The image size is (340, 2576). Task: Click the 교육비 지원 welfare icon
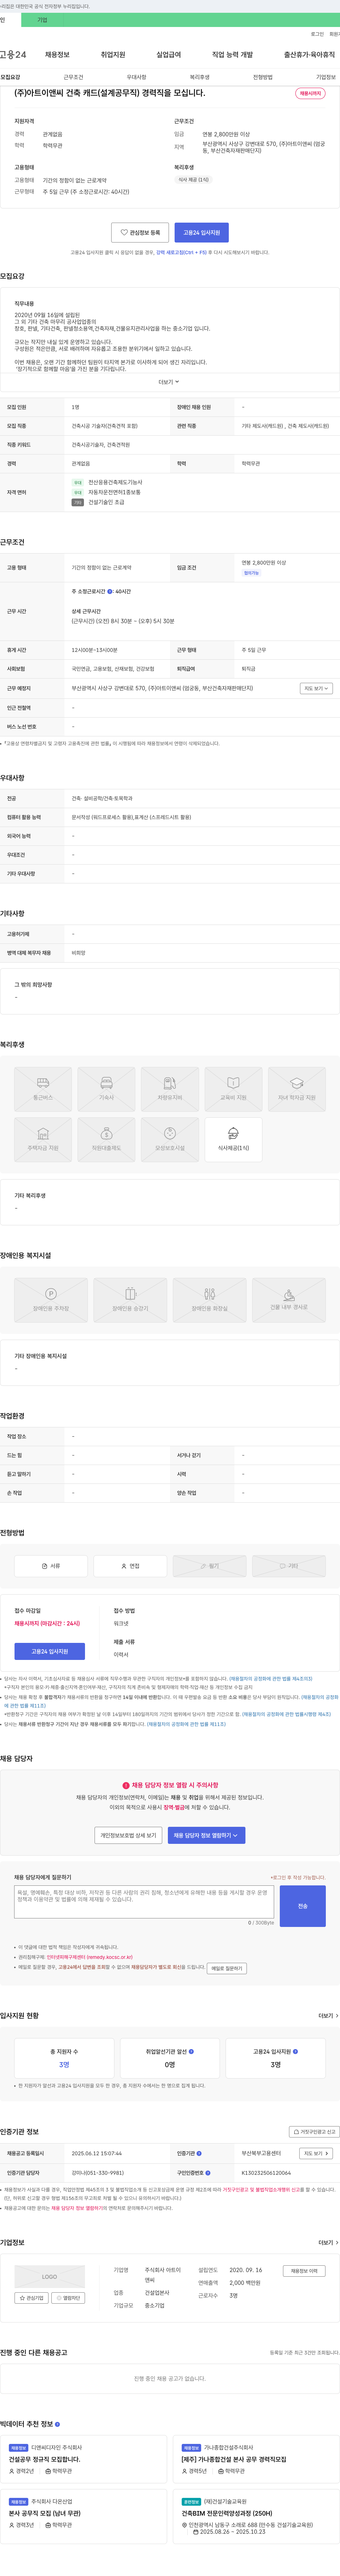point(233,1089)
